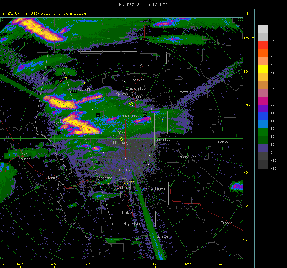Image resolution: width=287 pixels, height=268 pixels.
Task: Click the yellow diamond marker near RedDeer
Action: 131,104
